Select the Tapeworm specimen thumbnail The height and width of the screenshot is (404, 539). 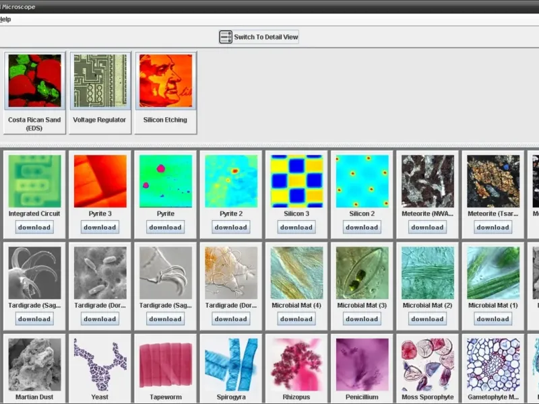point(166,364)
